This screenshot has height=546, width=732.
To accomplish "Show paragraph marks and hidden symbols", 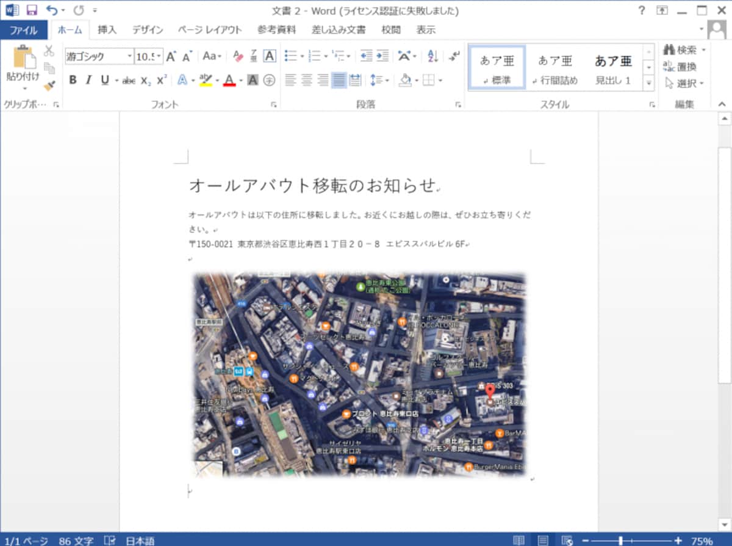I will [x=454, y=56].
